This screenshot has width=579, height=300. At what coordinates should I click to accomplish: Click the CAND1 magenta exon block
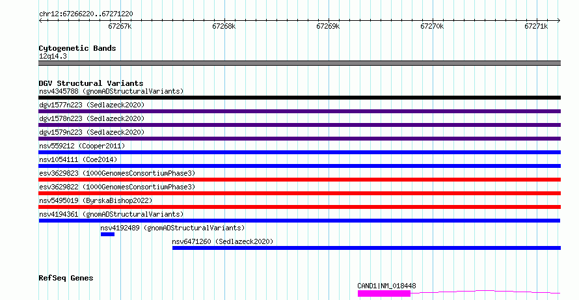pyautogui.click(x=384, y=293)
